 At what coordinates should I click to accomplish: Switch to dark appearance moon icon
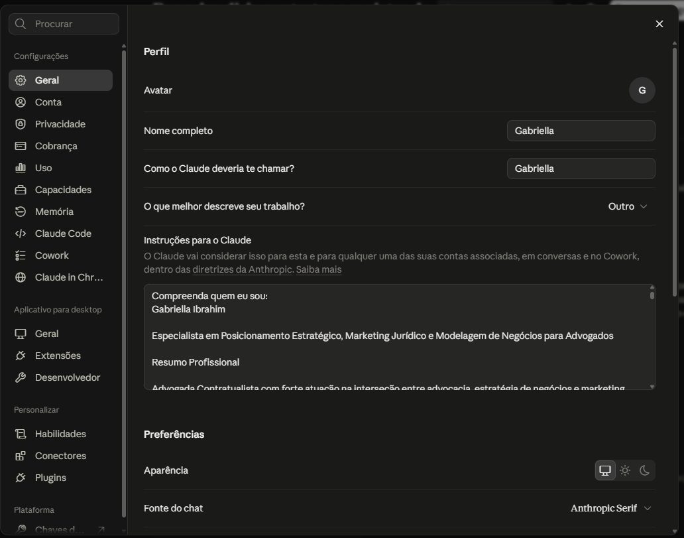[x=644, y=470]
